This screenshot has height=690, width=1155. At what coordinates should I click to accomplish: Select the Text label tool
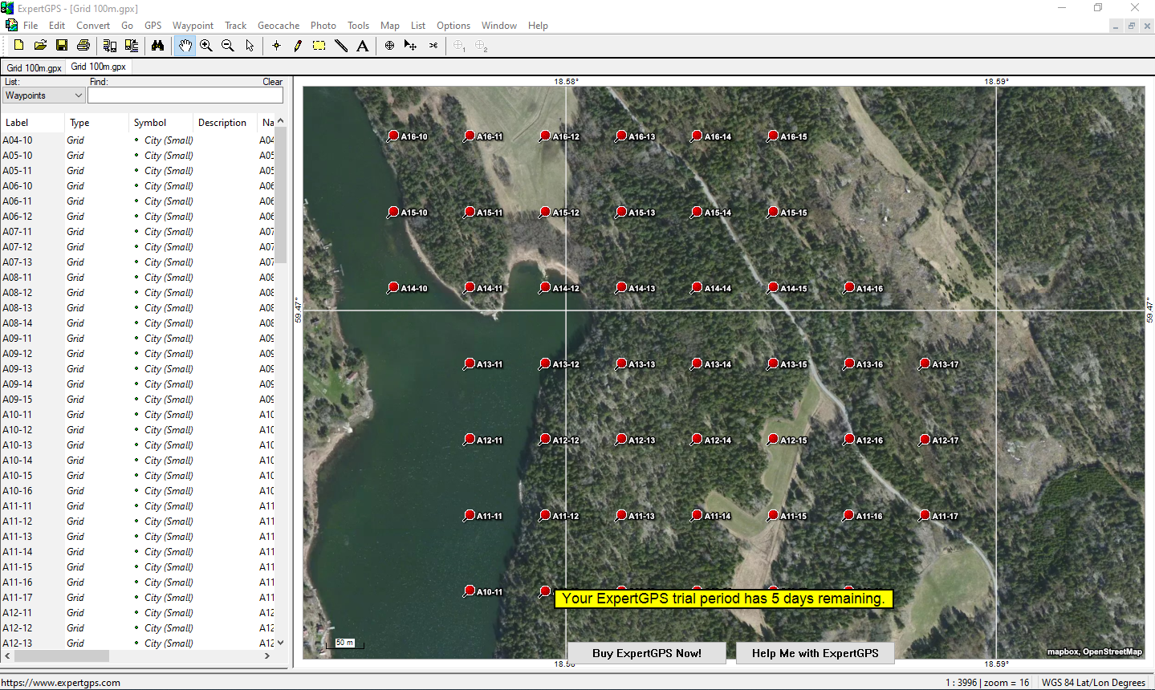(x=363, y=46)
